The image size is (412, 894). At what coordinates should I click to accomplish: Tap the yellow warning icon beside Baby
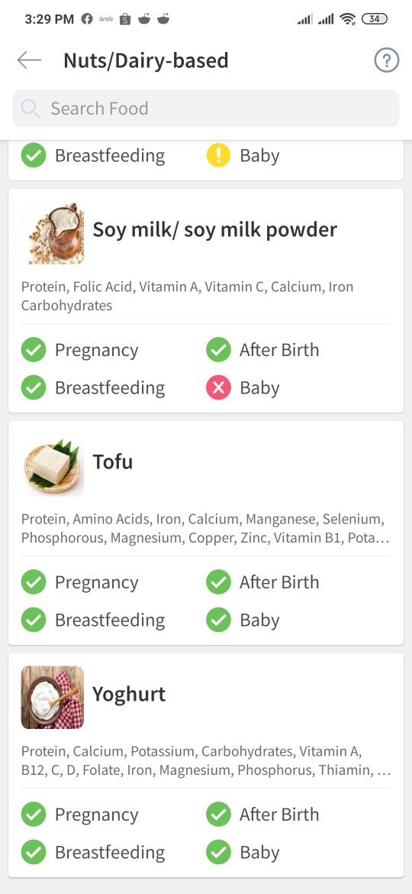[x=218, y=156]
